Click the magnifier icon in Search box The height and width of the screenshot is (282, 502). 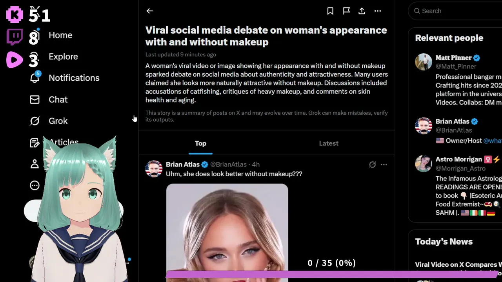point(417,11)
